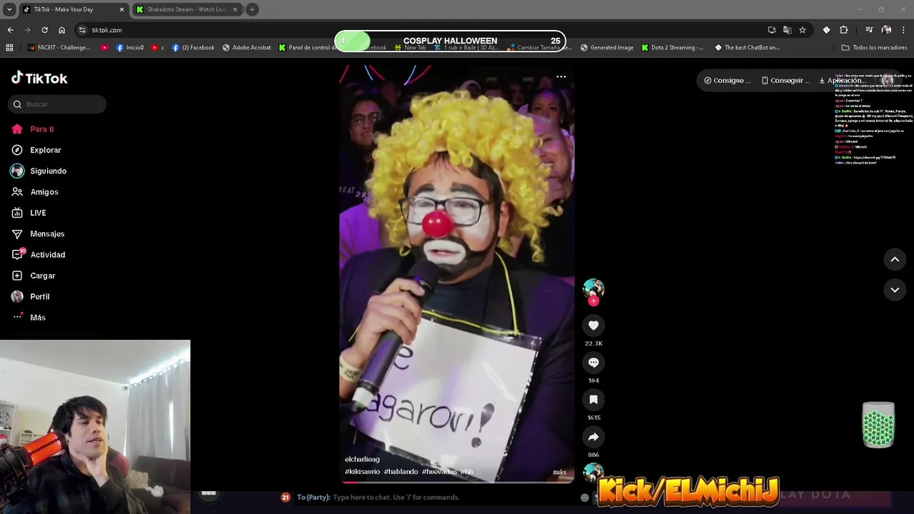Viewport: 914px width, 514px height.
Task: Follow creator with red plus badge
Action: pos(593,301)
